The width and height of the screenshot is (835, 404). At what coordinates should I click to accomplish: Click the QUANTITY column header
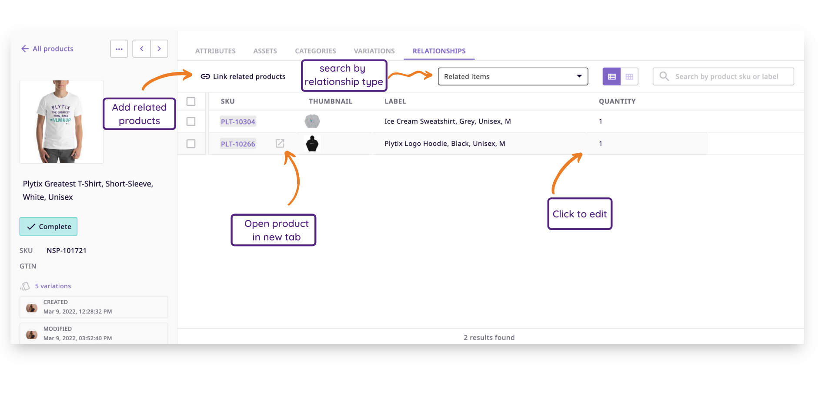click(x=617, y=101)
